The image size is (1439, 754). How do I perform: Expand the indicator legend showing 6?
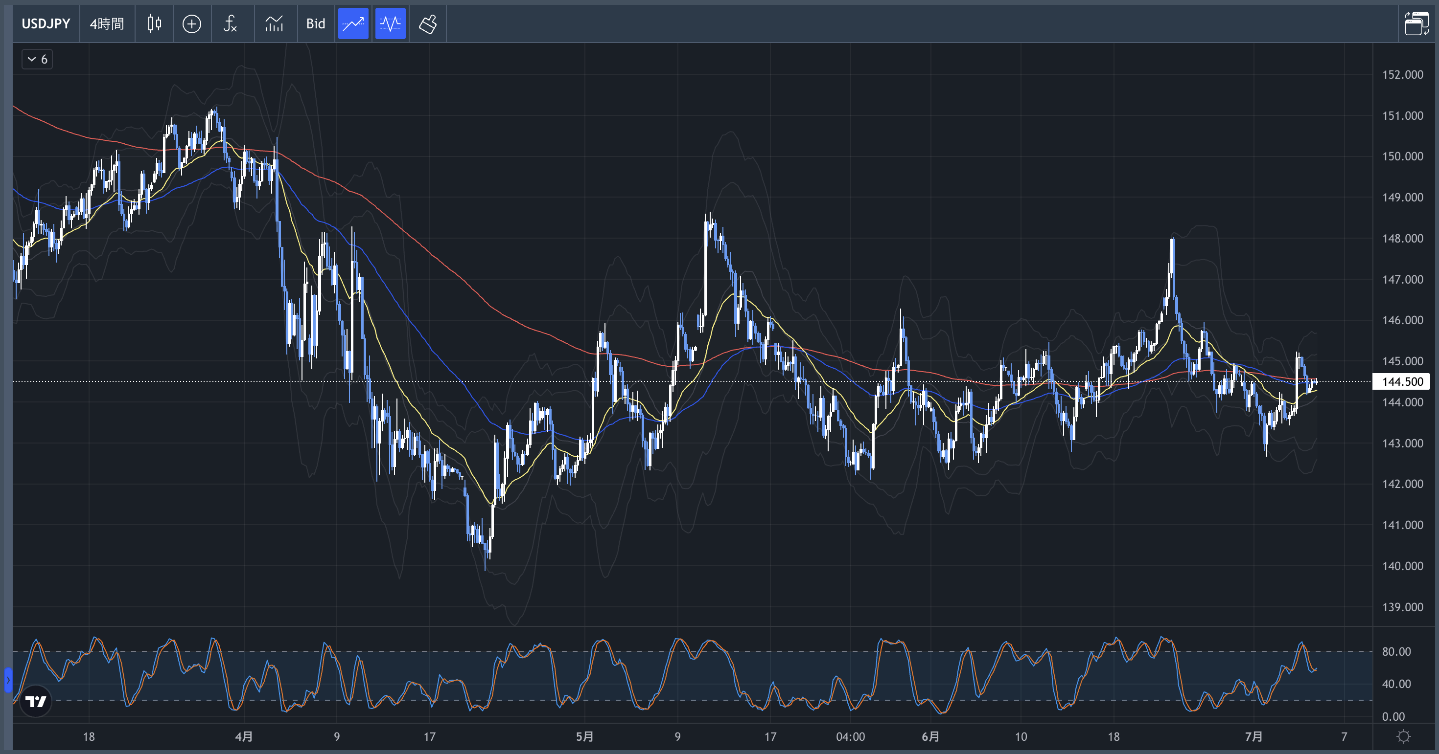(x=37, y=59)
